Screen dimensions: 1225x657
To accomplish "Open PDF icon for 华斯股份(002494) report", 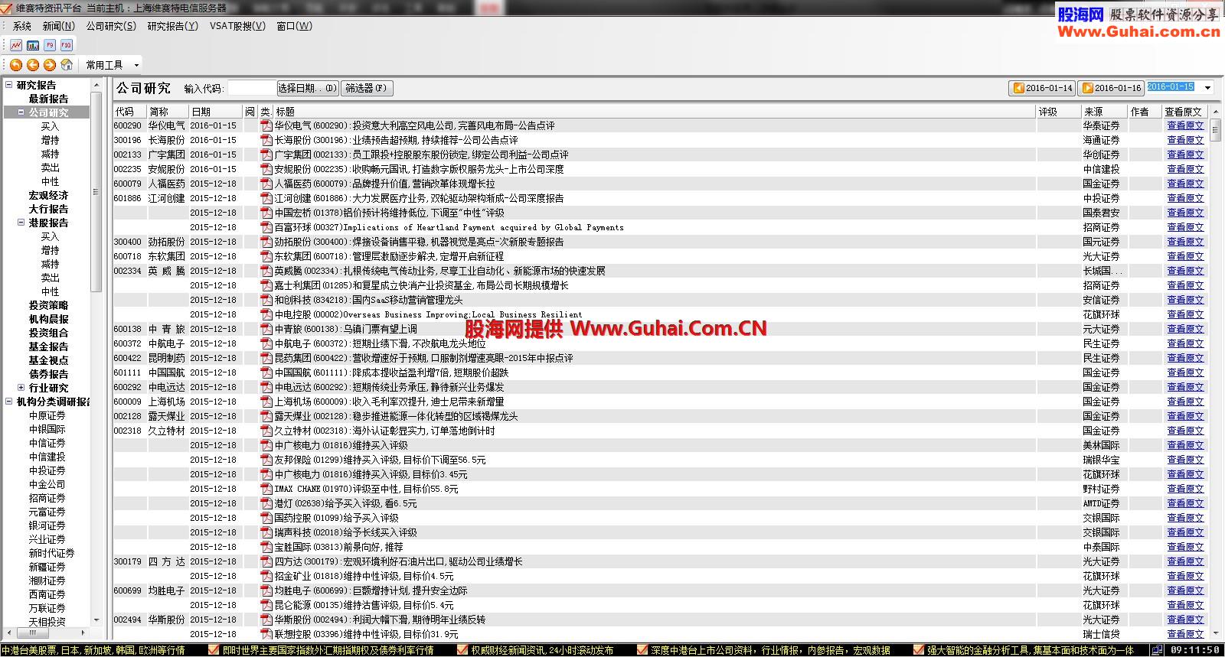I will click(x=266, y=620).
